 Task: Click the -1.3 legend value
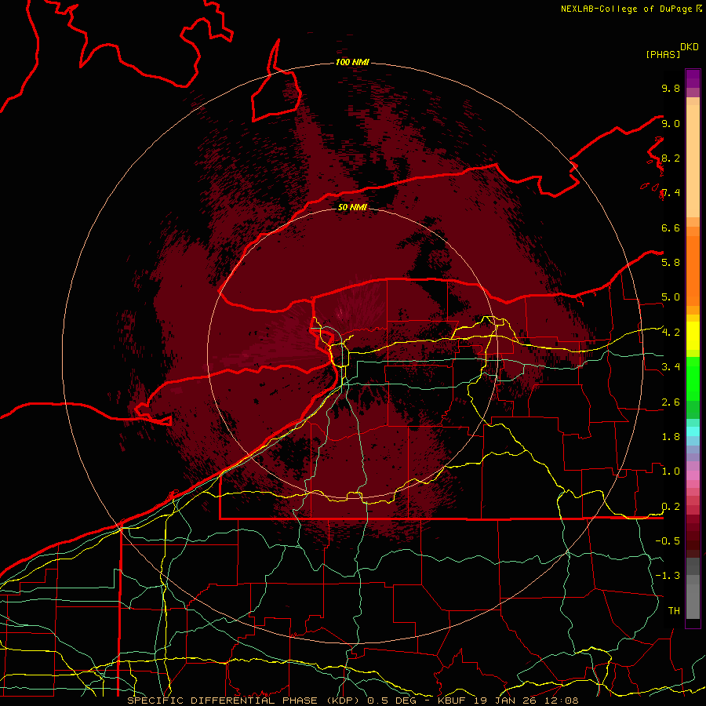point(668,576)
